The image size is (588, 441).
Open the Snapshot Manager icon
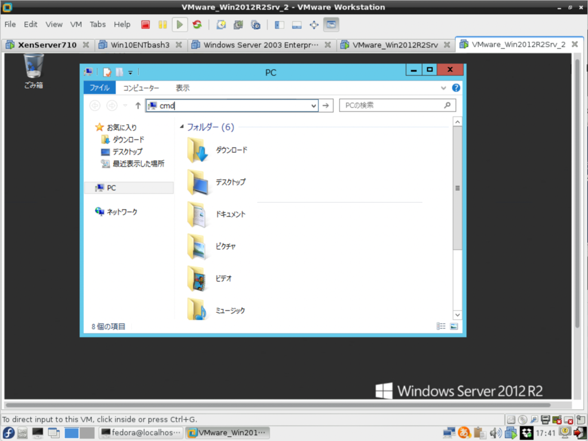256,25
